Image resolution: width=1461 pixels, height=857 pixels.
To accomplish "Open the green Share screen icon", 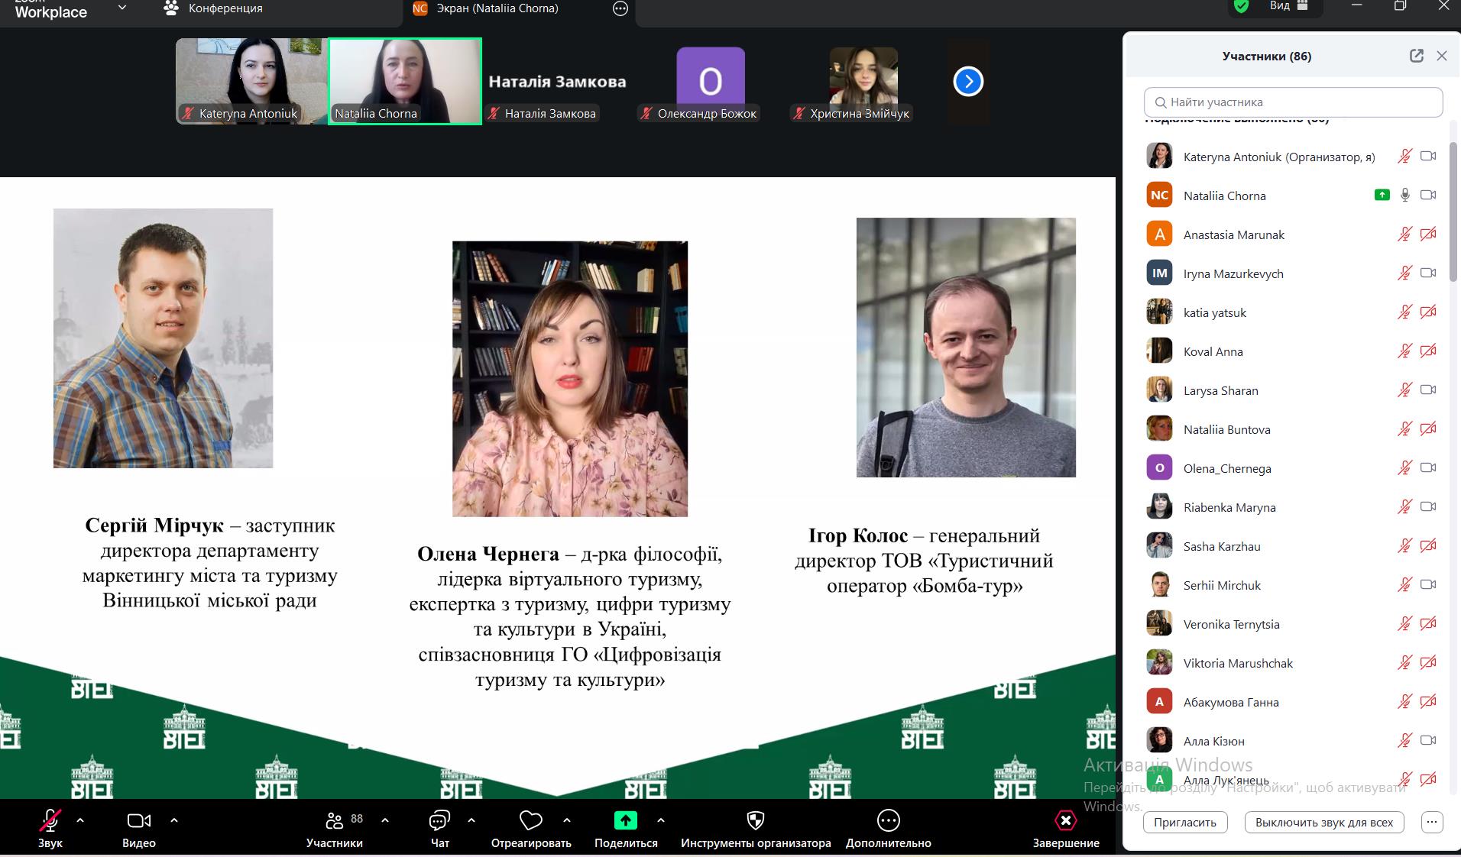I will 625,821.
